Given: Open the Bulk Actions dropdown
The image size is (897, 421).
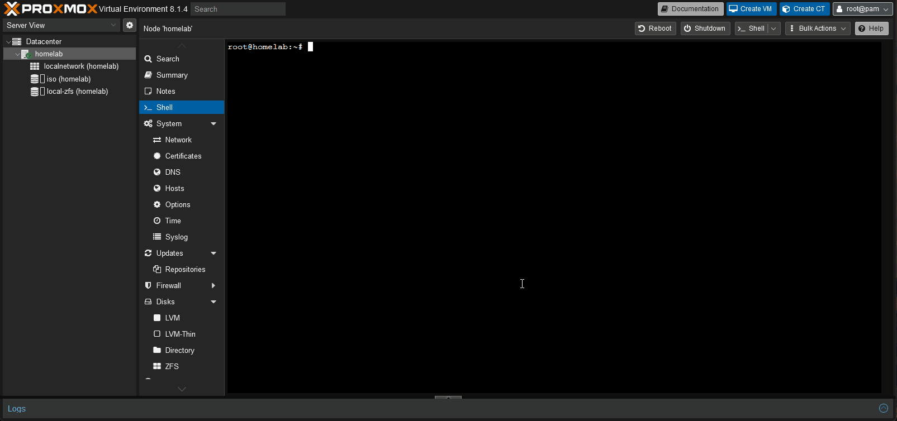Looking at the screenshot, I should point(817,28).
